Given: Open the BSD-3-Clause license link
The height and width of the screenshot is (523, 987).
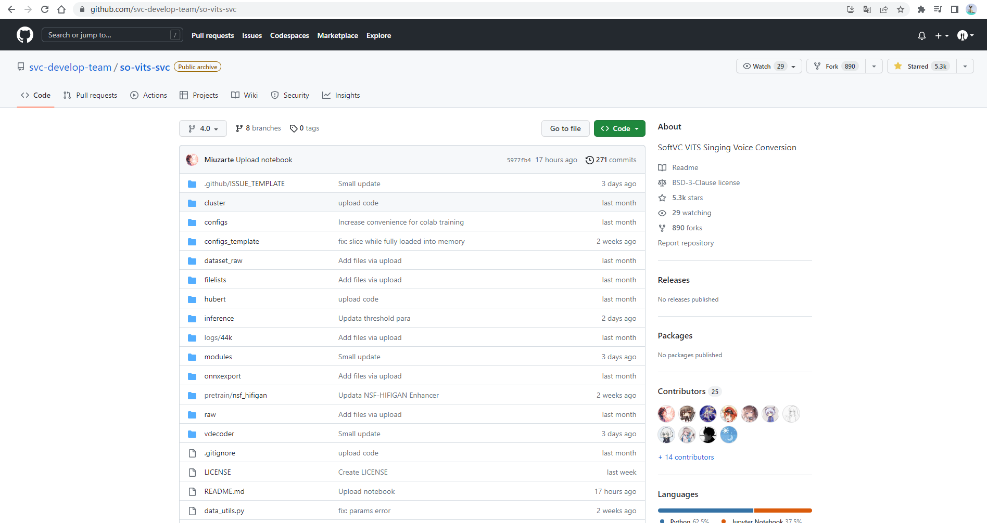Looking at the screenshot, I should pos(706,183).
